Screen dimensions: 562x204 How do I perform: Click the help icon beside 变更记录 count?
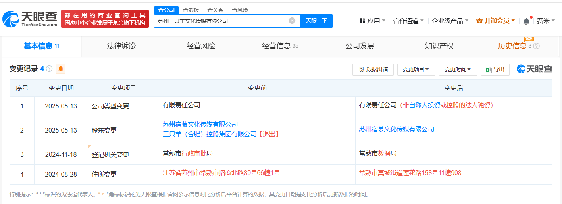[x=49, y=69]
